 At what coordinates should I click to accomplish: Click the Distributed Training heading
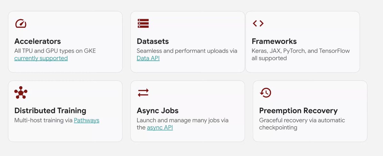[50, 110]
